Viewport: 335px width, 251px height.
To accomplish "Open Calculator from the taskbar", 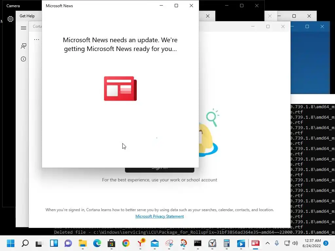I will pyautogui.click(x=227, y=243).
